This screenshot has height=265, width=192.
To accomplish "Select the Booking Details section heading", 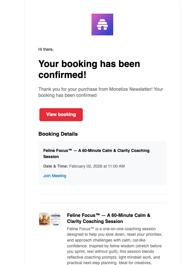I will pos(58,134).
